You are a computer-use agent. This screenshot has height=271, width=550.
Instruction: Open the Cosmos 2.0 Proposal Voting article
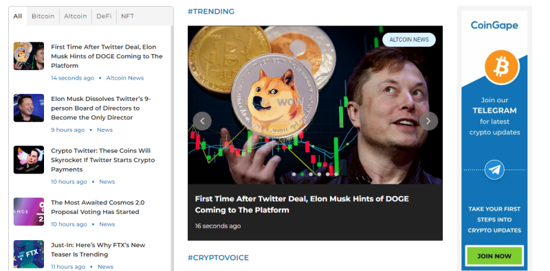coord(98,207)
